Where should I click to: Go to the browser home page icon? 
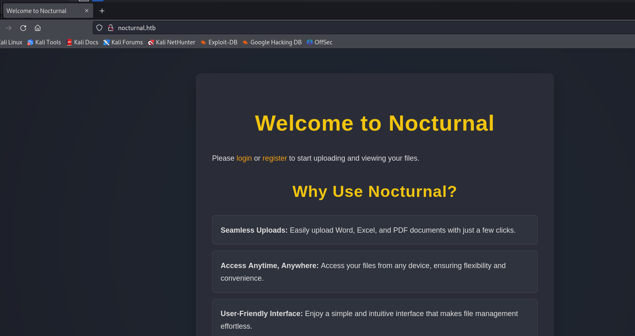pyautogui.click(x=38, y=28)
